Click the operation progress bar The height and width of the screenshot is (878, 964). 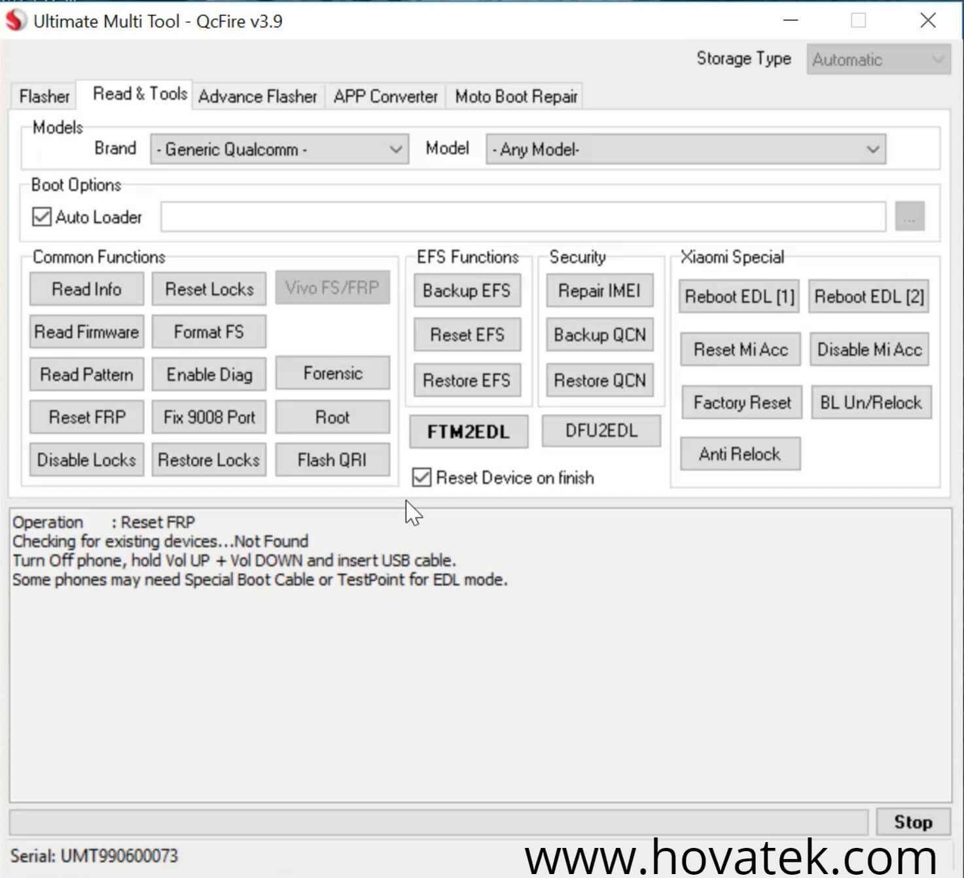[x=438, y=822]
